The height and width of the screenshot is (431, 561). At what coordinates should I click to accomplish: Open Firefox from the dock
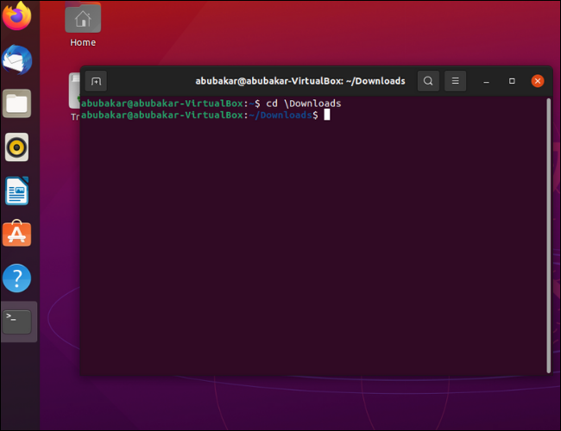point(17,16)
